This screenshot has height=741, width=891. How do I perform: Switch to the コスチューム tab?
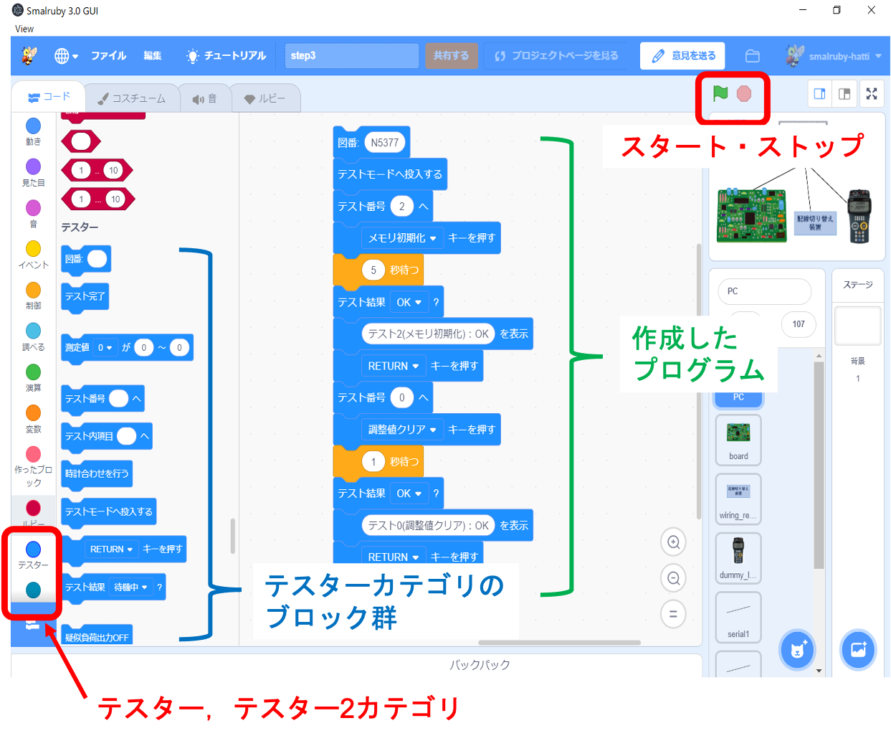132,98
